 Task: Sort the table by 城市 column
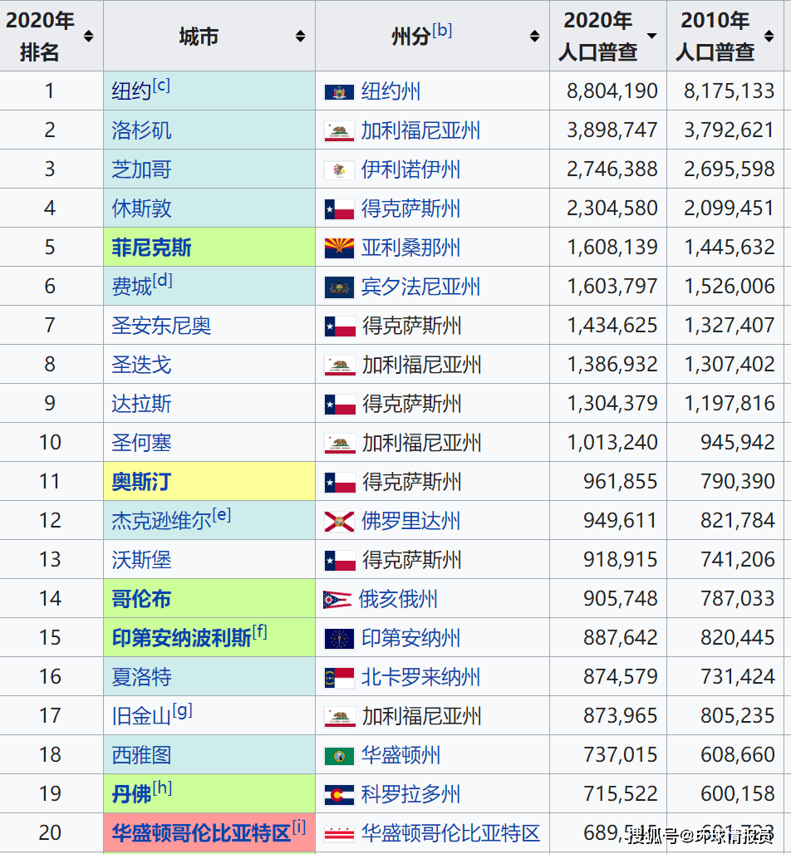301,36
